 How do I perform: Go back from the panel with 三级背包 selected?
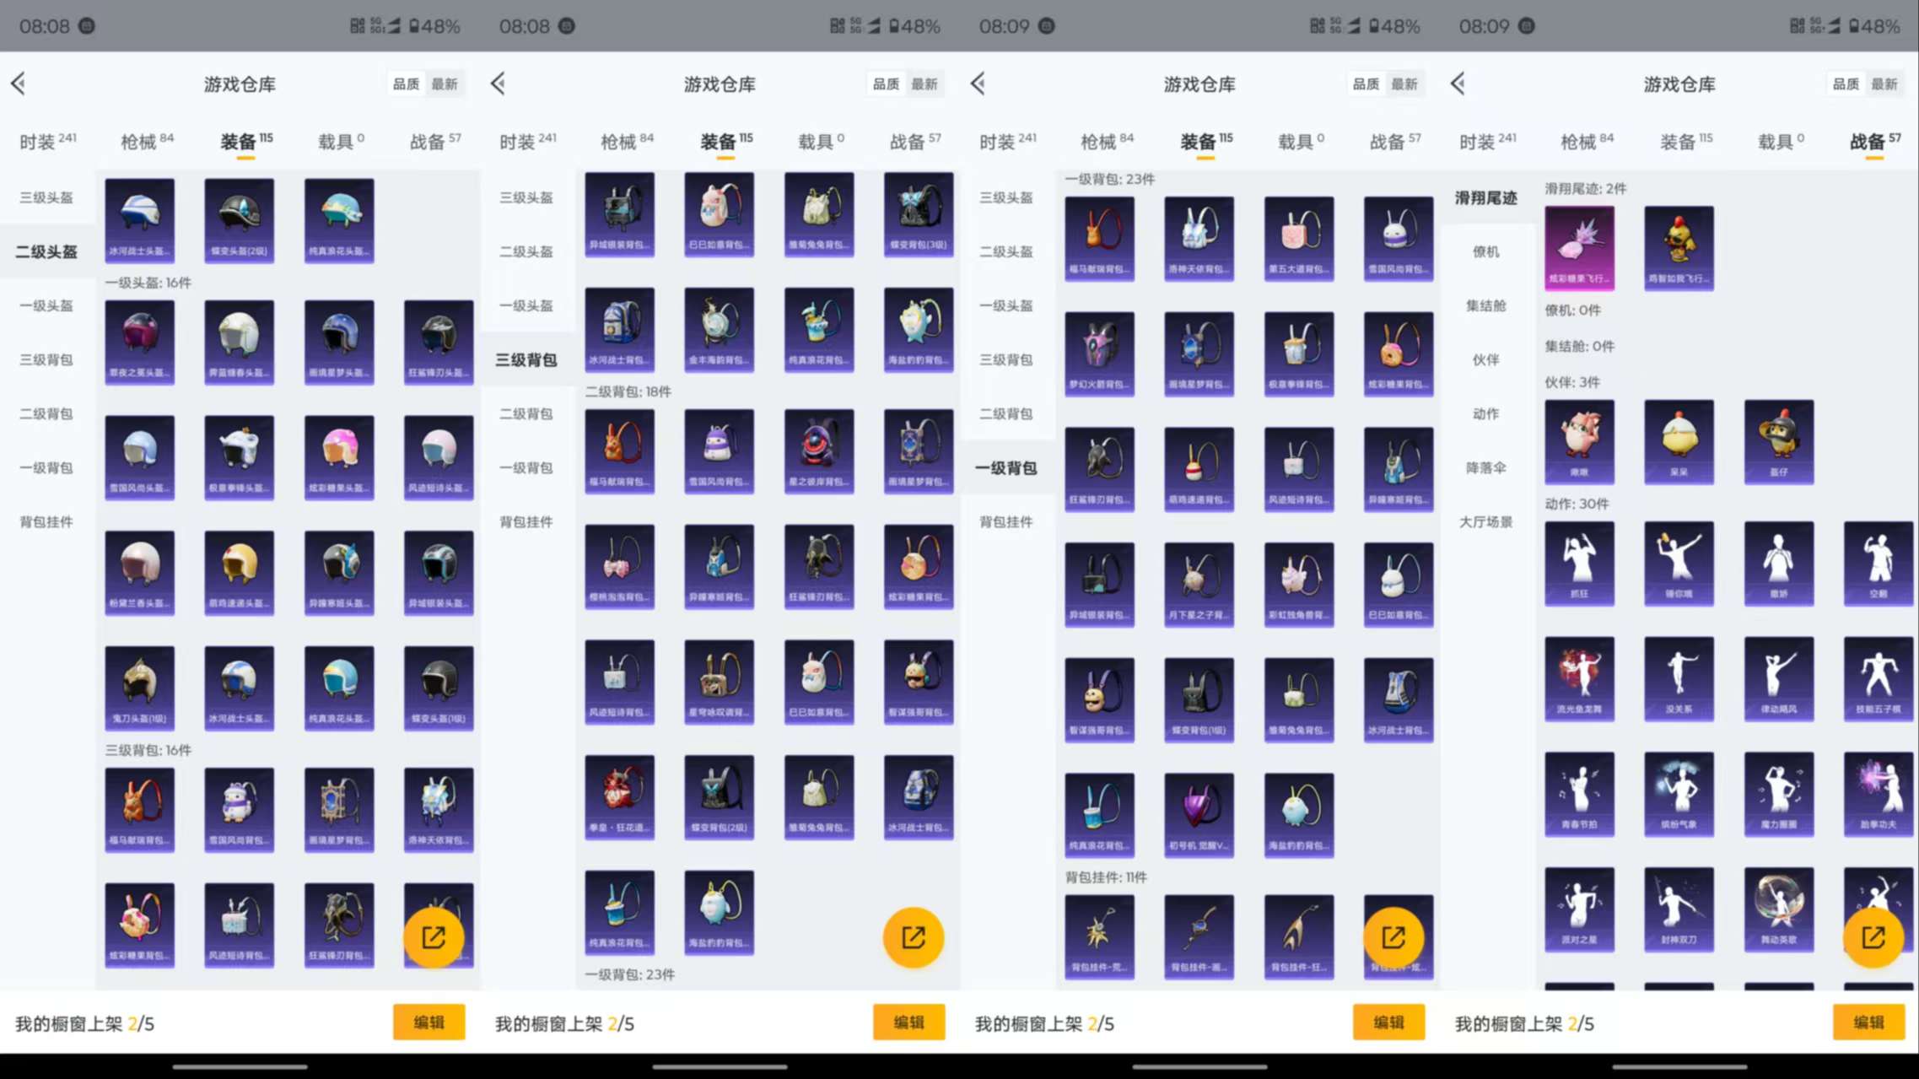click(499, 84)
